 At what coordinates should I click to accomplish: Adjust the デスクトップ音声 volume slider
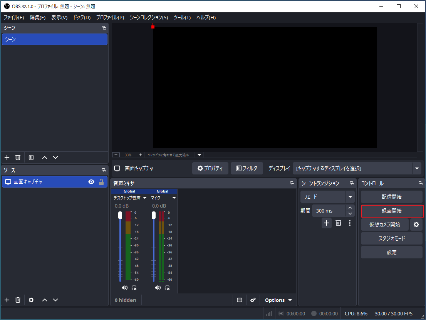(x=120, y=216)
